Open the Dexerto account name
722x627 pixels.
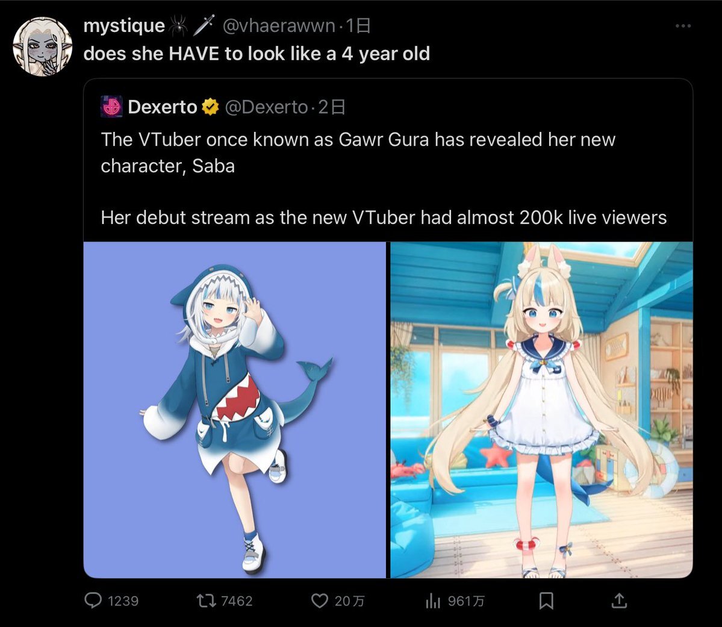click(x=163, y=107)
